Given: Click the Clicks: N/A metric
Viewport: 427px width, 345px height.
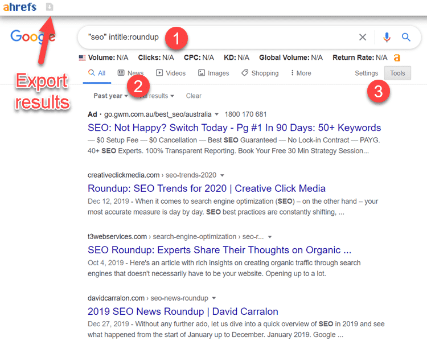Looking at the screenshot, I should 156,57.
